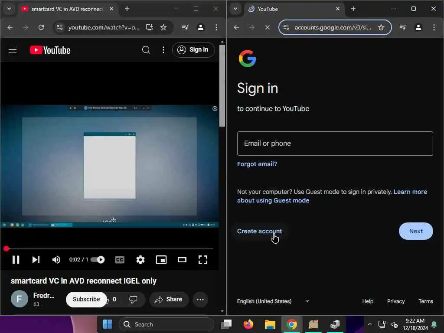This screenshot has height=333, width=444.
Task: Click the Email or phone field
Action: pos(335,143)
